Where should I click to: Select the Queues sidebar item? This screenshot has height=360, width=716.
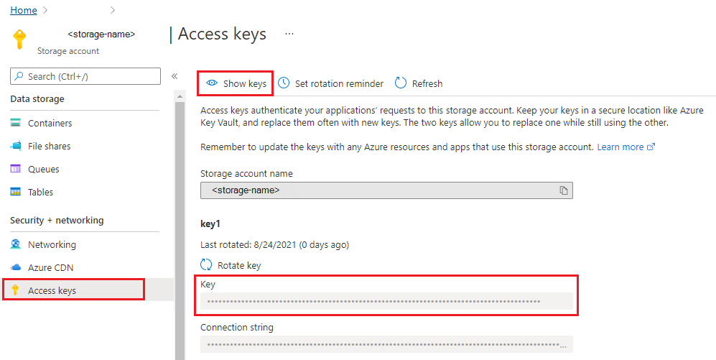(x=43, y=169)
